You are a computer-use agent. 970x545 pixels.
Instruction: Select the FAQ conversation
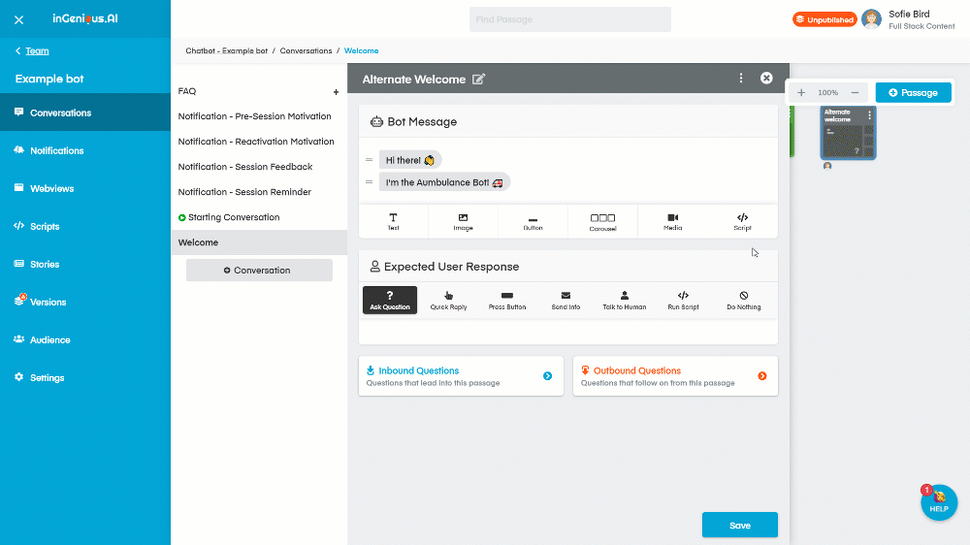coord(187,91)
